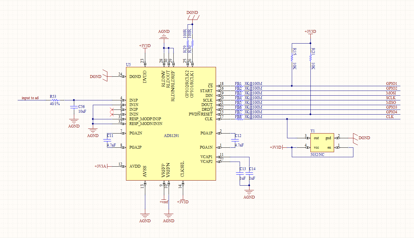Click the AGND ground symbol under C13/C14

[249, 194]
